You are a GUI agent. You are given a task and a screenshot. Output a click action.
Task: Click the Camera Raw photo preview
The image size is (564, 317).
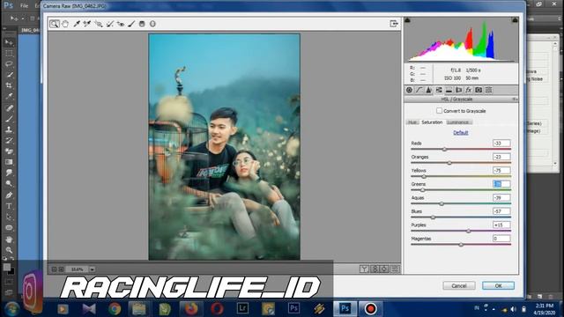coord(224,147)
